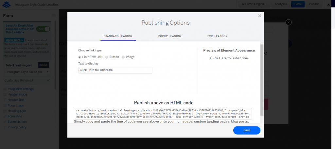Click the Form panel collapse icon
The height and width of the screenshot is (149, 335).
pos(54,16)
